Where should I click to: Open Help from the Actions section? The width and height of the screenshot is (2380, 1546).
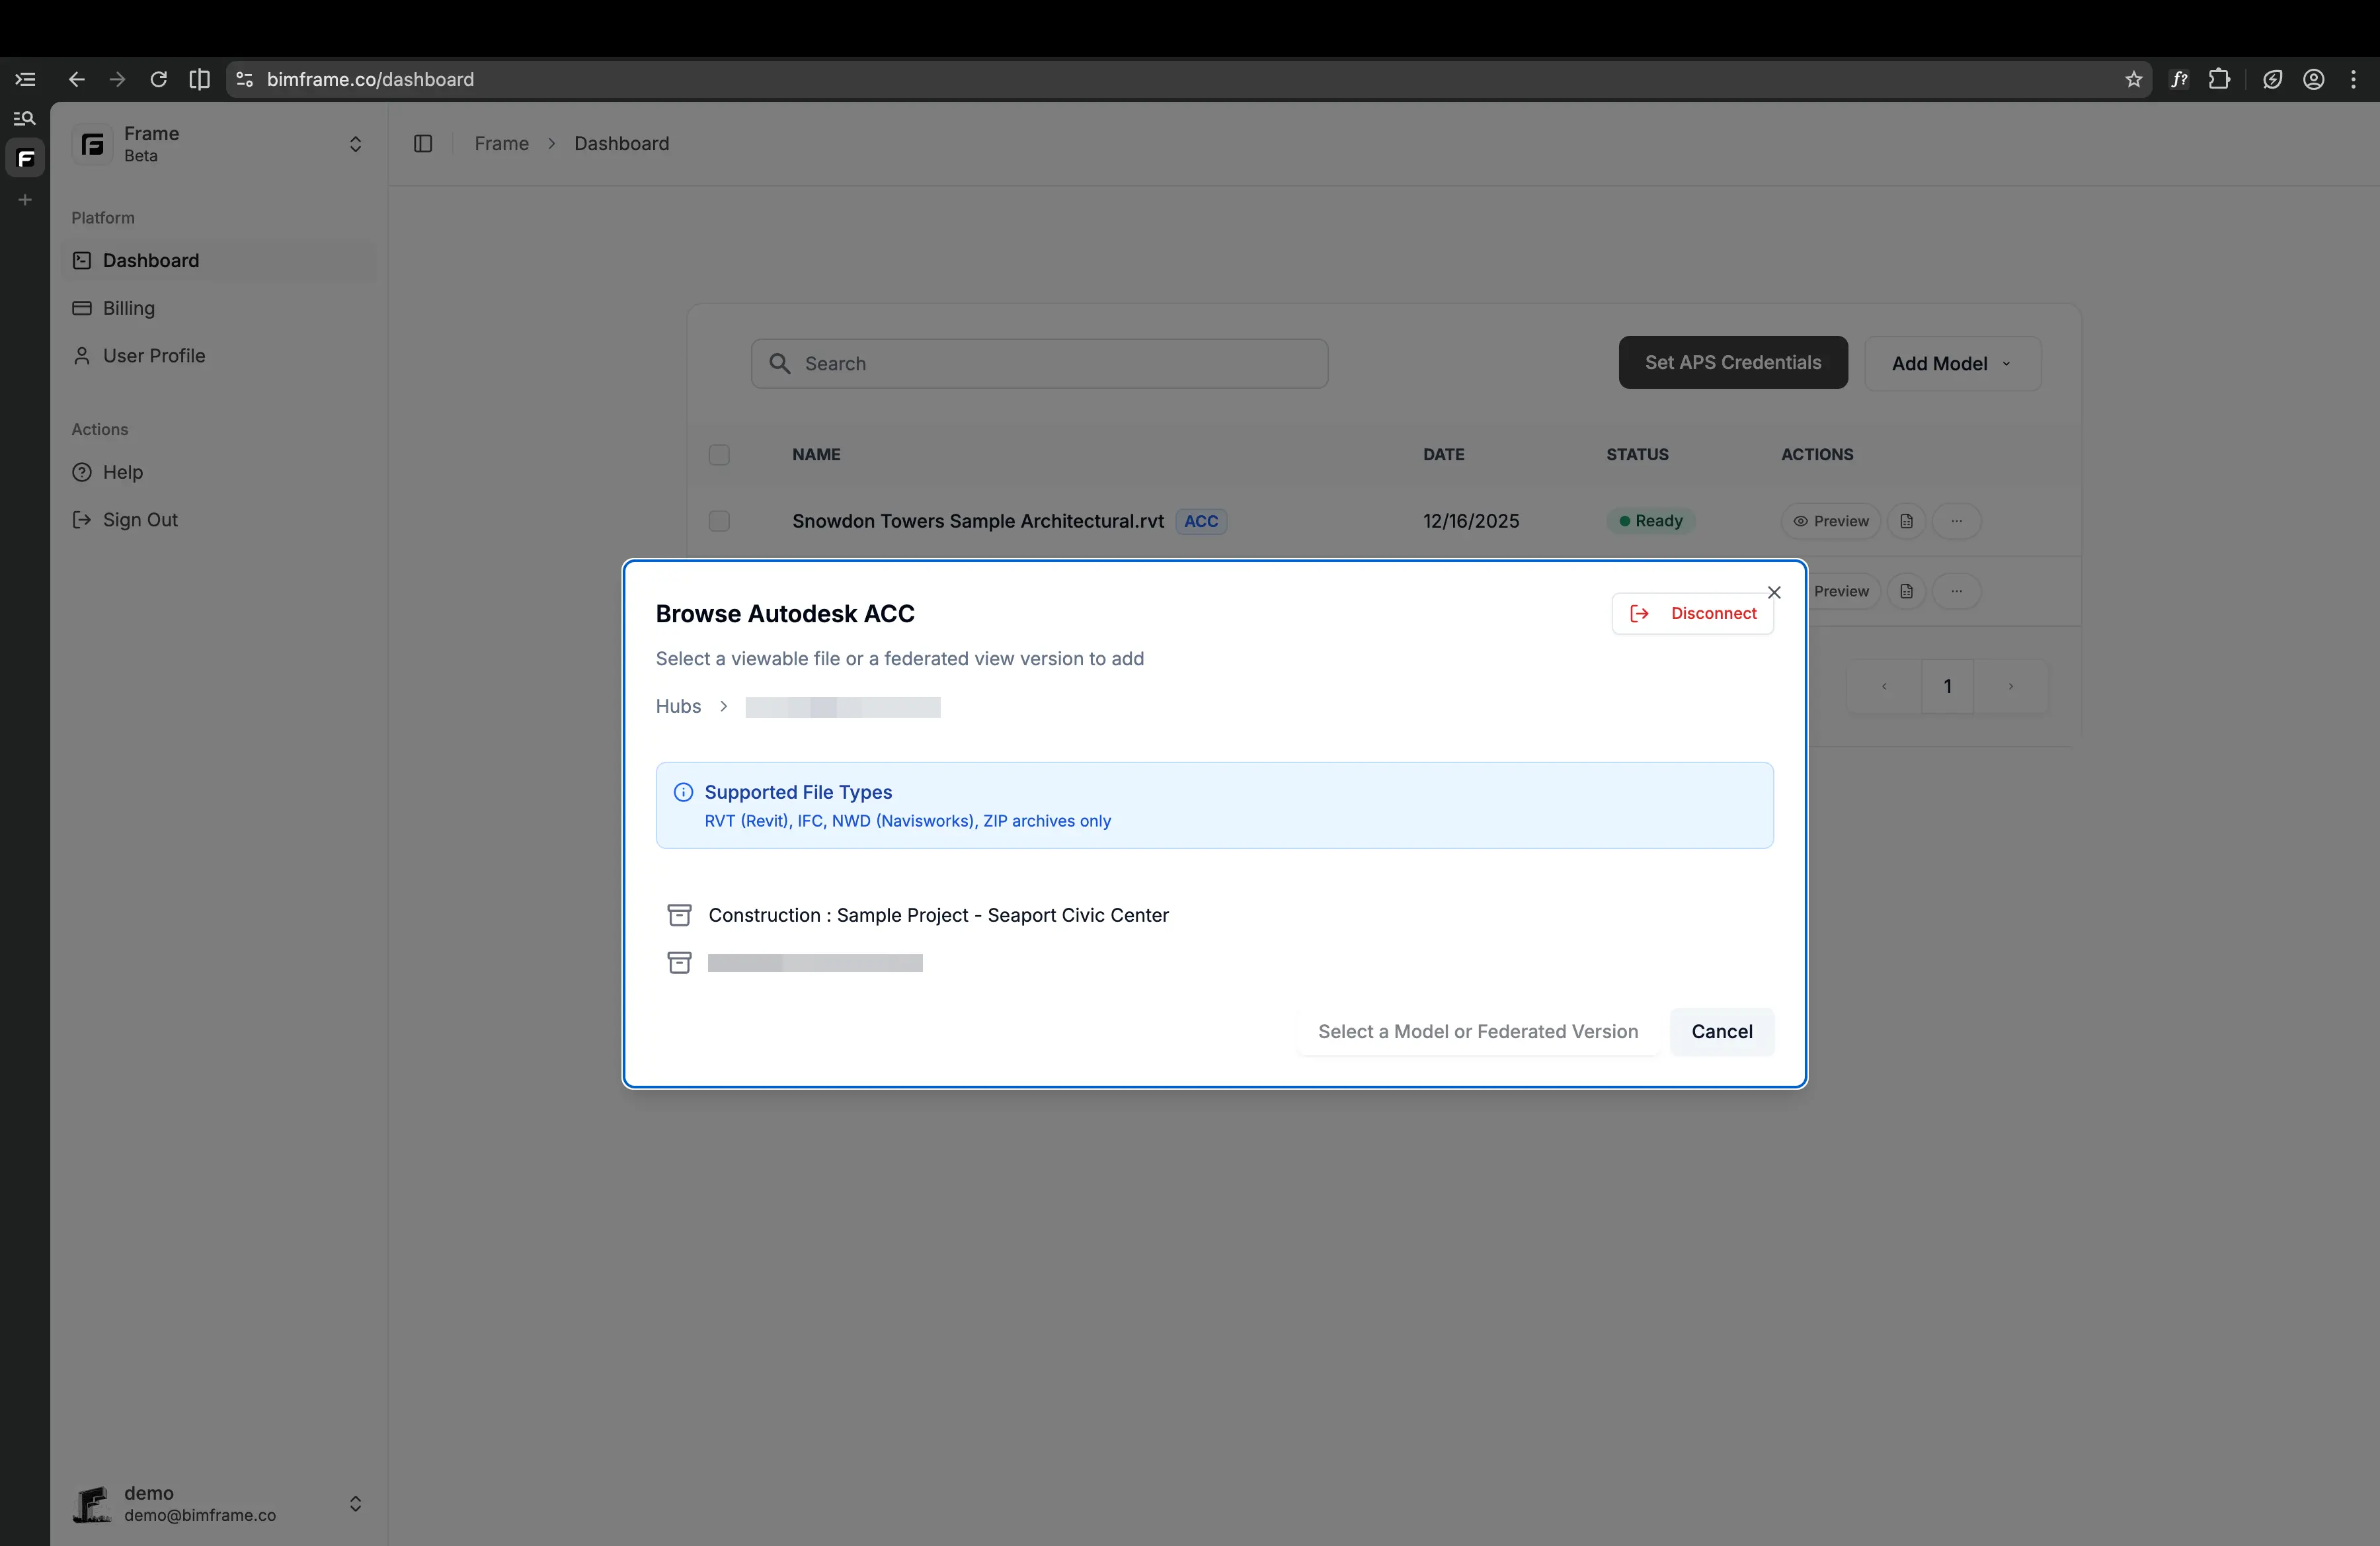tap(122, 472)
